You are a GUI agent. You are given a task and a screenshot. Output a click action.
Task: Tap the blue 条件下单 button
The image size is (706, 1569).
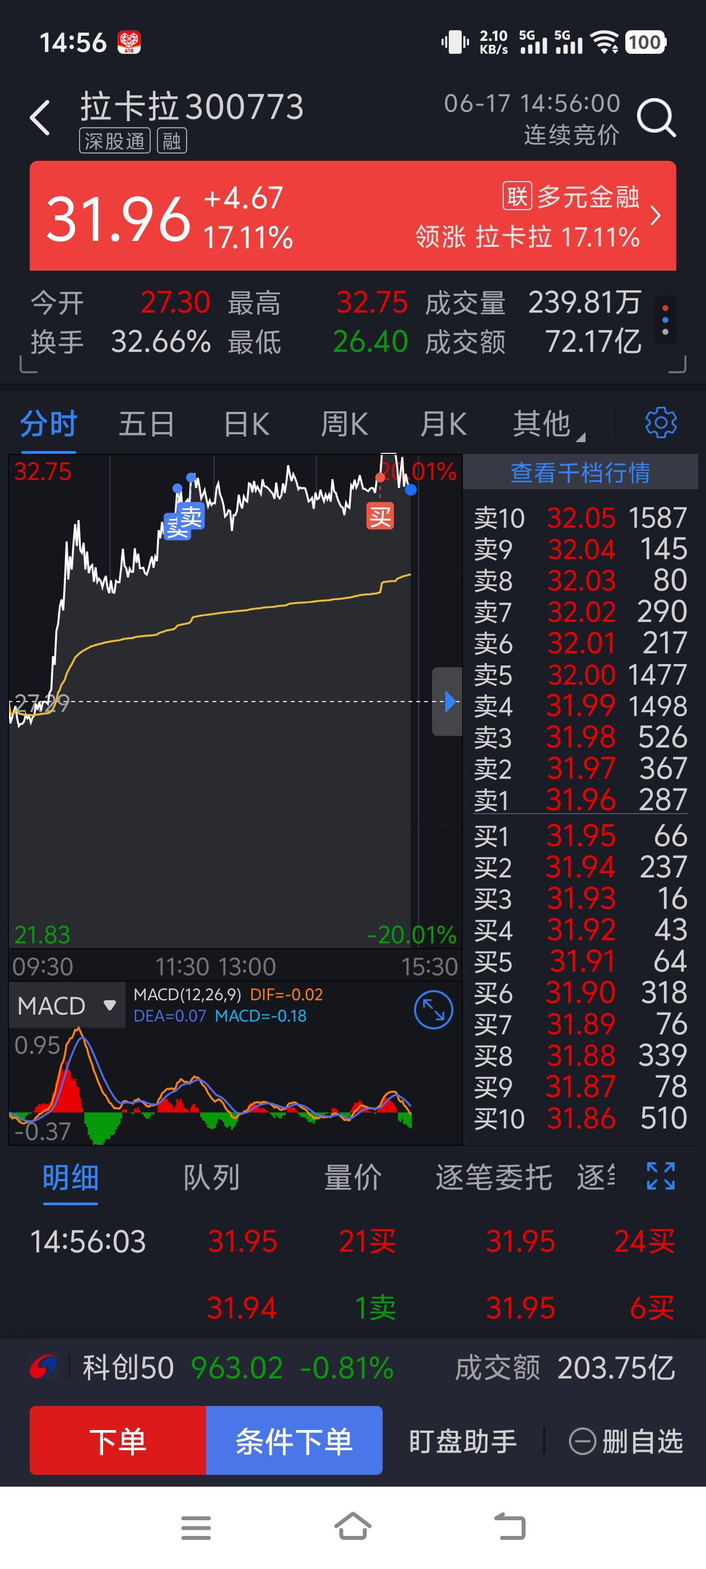click(x=294, y=1441)
